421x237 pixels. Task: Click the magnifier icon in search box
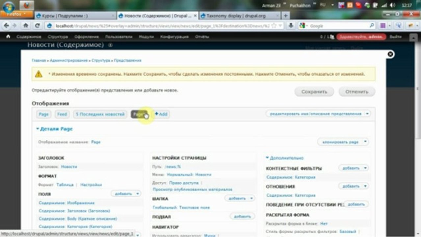372,26
